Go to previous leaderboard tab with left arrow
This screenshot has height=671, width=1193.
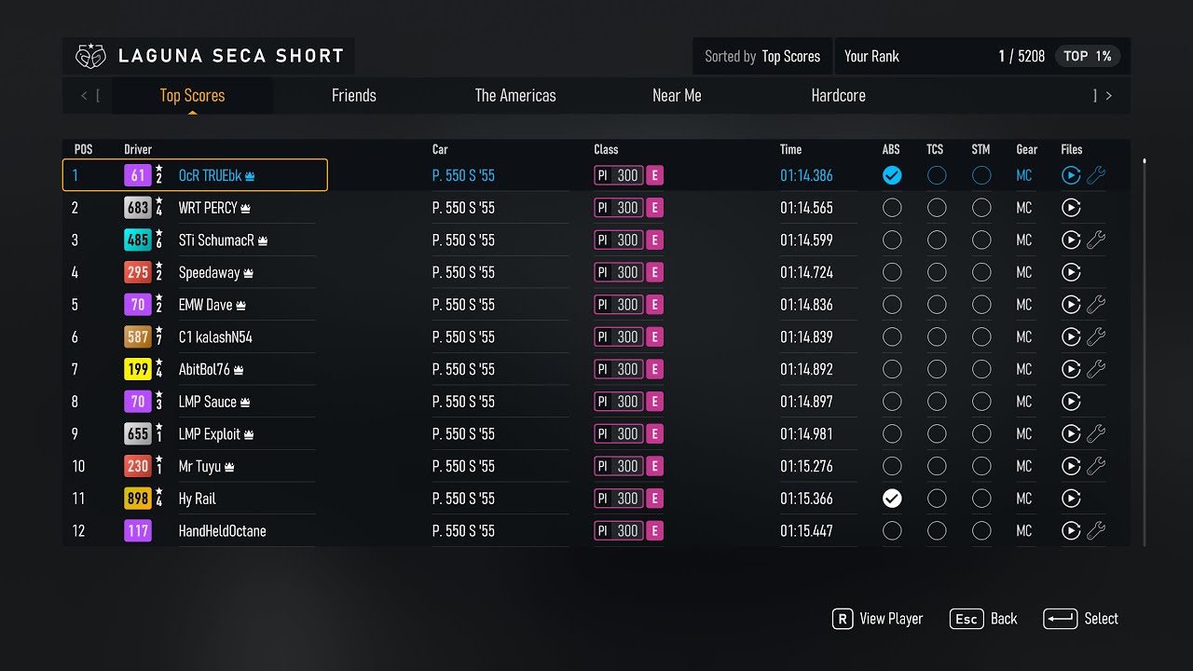84,95
